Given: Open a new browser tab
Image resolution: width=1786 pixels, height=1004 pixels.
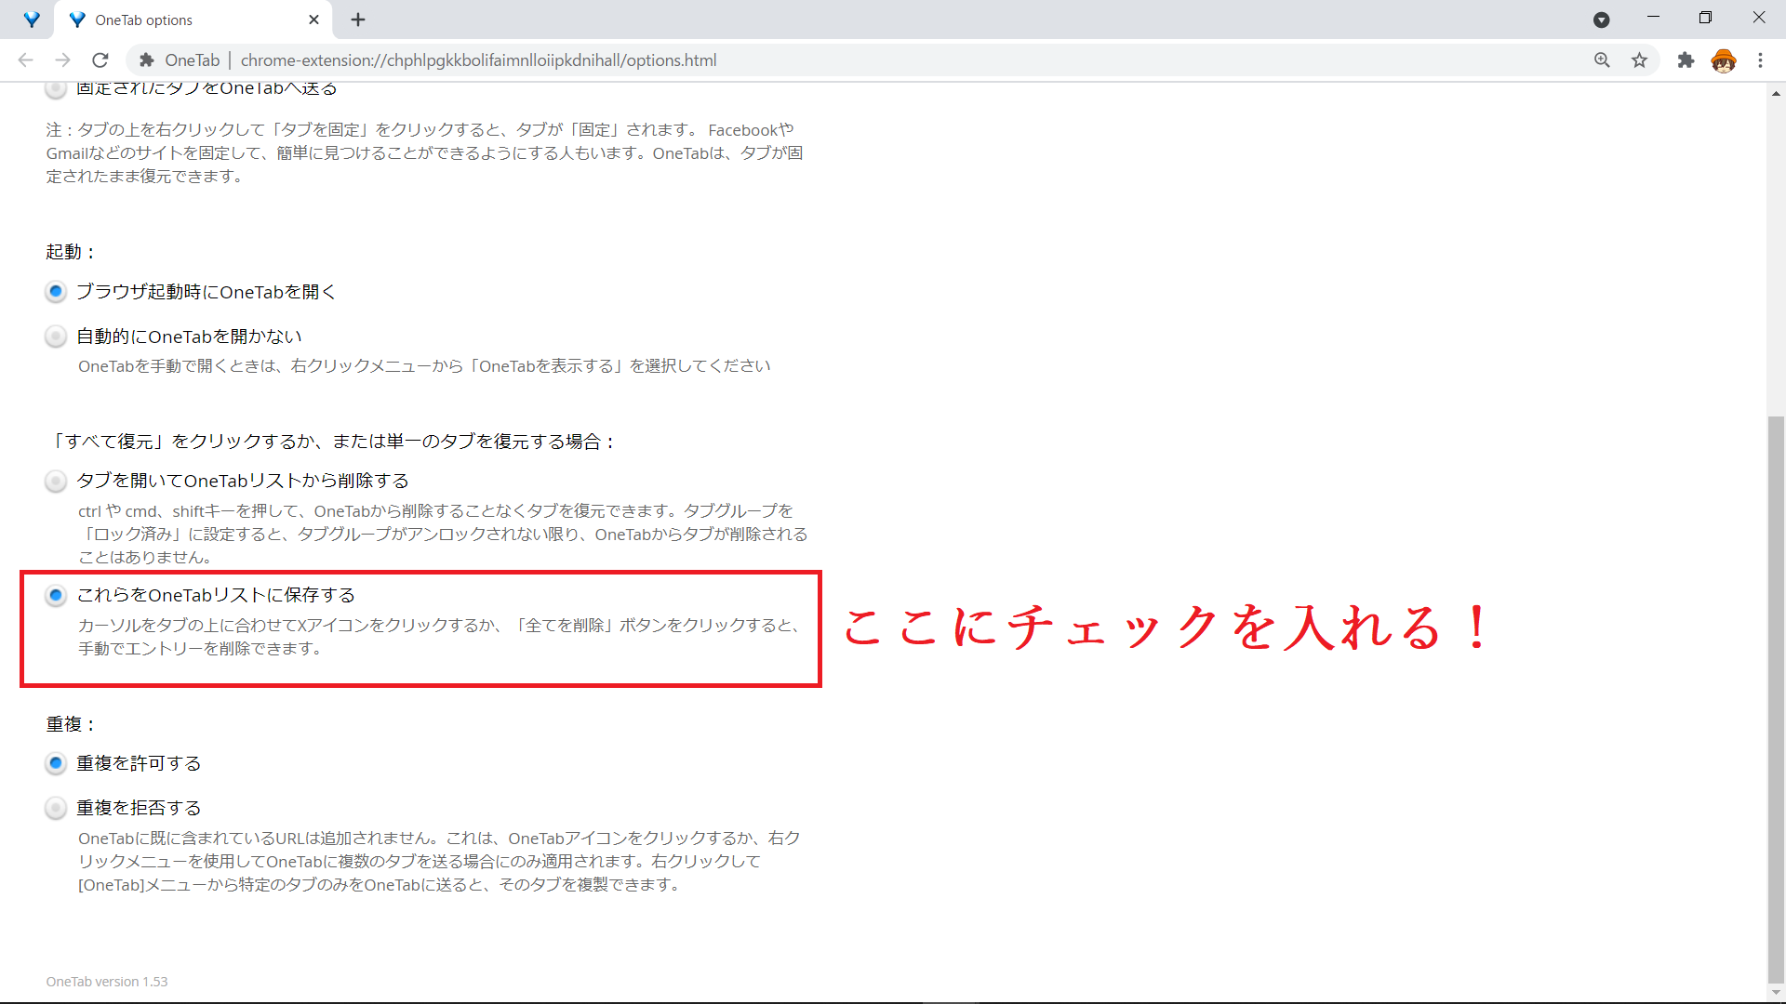Looking at the screenshot, I should pyautogui.click(x=358, y=20).
